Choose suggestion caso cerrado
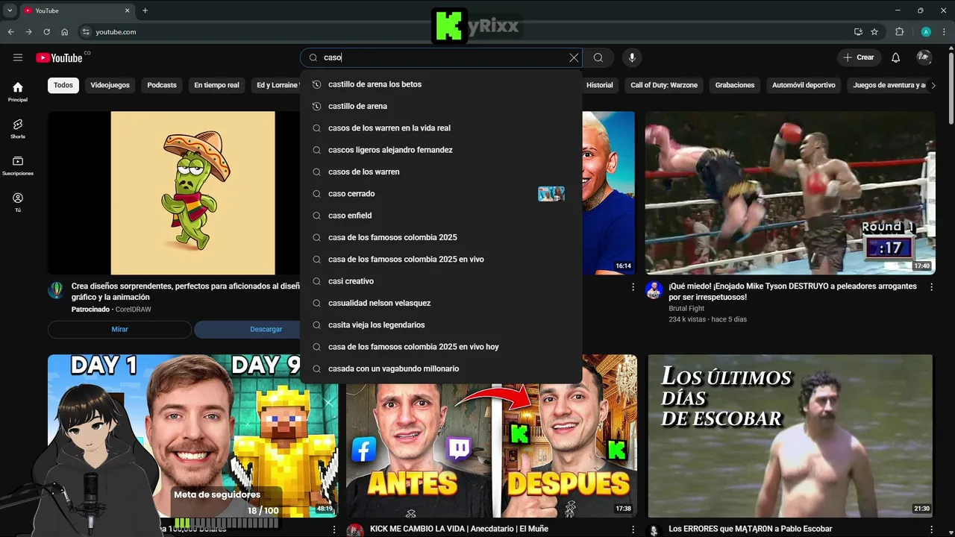Image resolution: width=955 pixels, height=537 pixels. pos(441,194)
